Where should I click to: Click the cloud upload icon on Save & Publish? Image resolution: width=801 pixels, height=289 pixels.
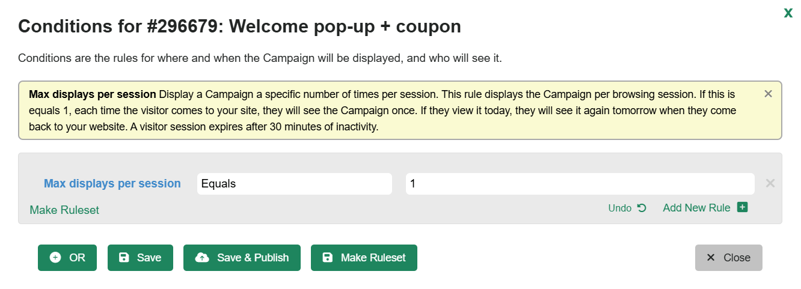tap(202, 258)
